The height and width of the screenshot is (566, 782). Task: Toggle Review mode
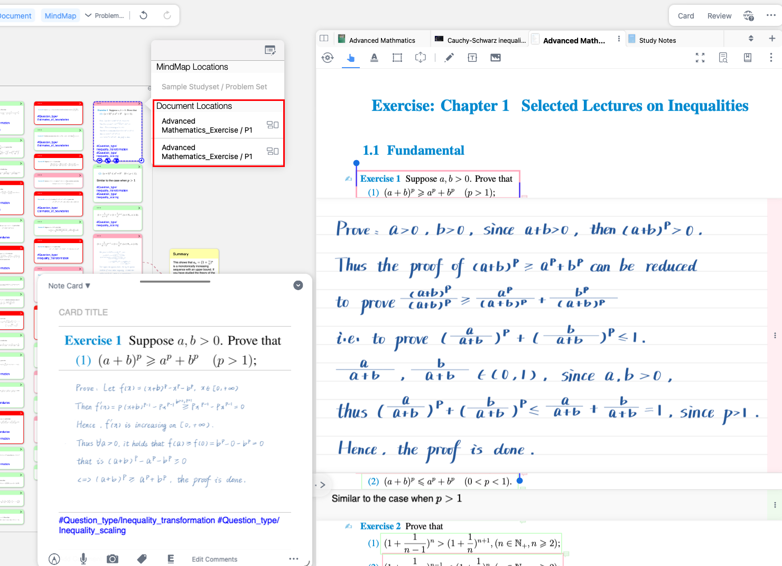tap(719, 16)
